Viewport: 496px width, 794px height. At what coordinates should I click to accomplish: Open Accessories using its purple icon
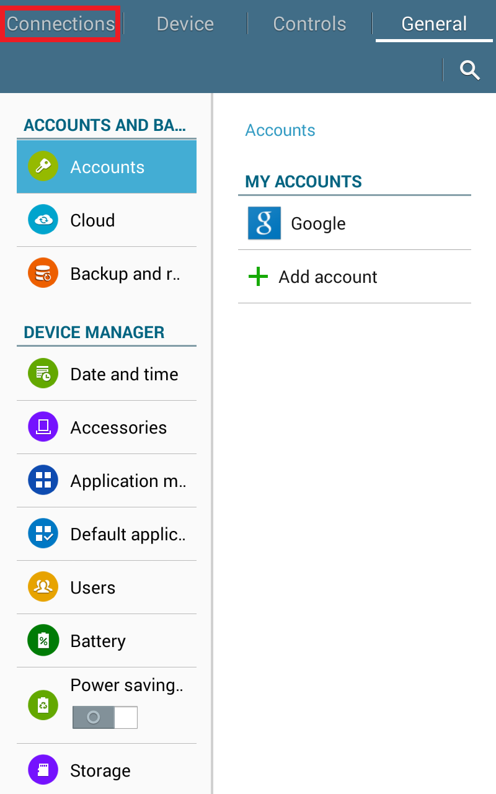click(x=43, y=427)
